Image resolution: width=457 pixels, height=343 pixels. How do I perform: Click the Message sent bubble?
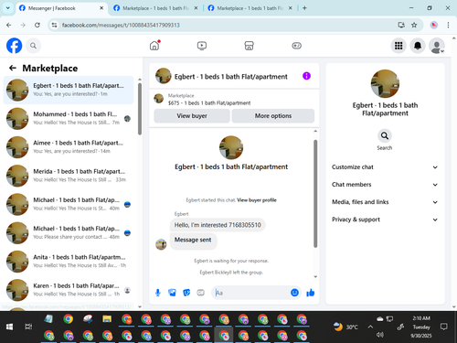pos(193,241)
